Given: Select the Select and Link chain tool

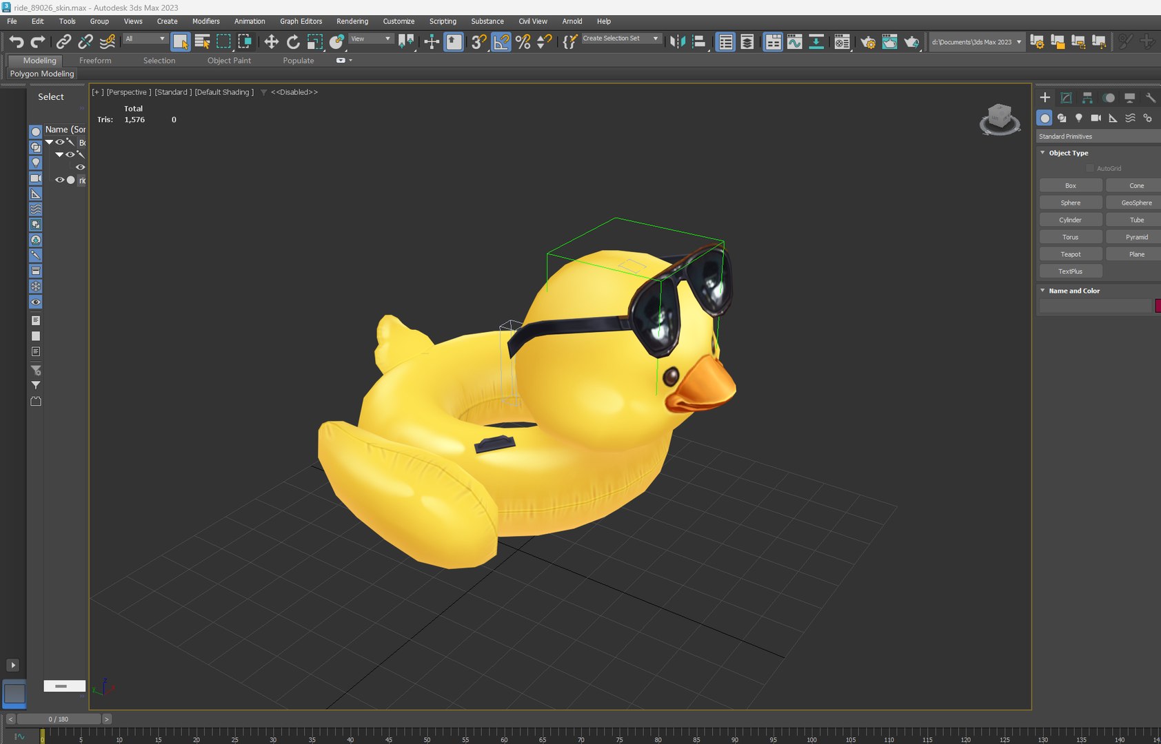Looking at the screenshot, I should coord(63,42).
